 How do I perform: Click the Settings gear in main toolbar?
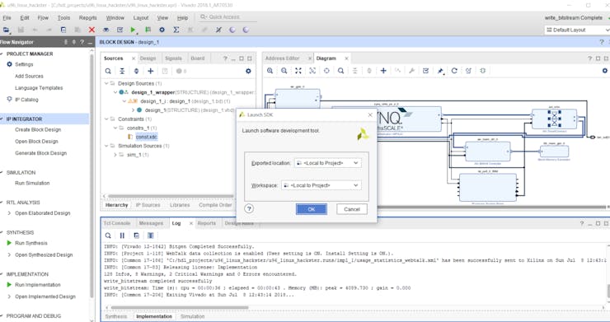point(162,30)
